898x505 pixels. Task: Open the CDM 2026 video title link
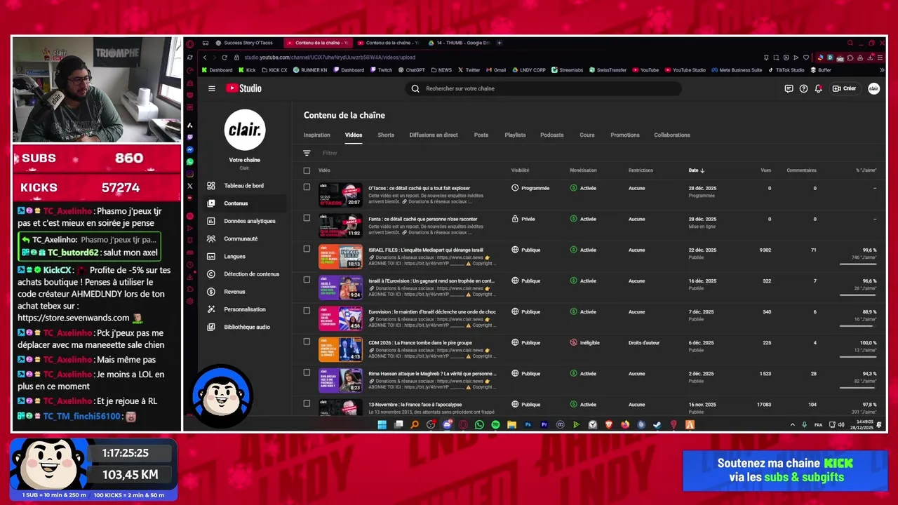[x=420, y=342]
